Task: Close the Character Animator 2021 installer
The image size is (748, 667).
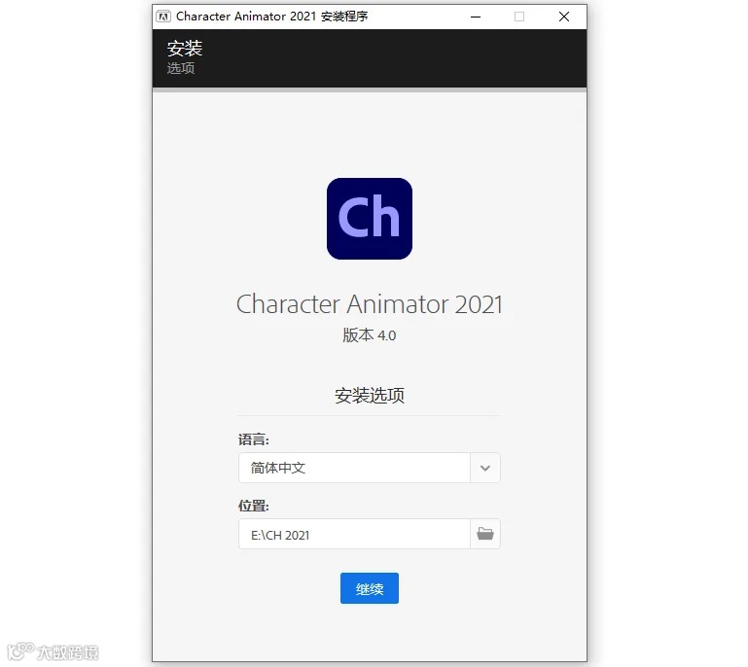Action: pos(564,17)
